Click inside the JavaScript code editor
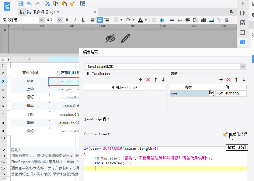 (x=165, y=164)
